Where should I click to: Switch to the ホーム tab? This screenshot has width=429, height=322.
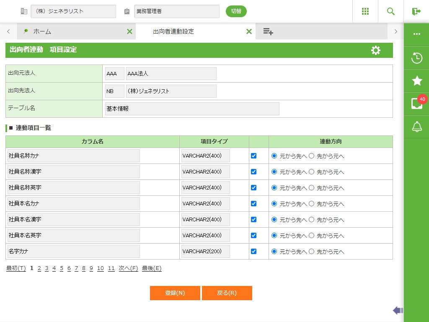[x=42, y=31]
